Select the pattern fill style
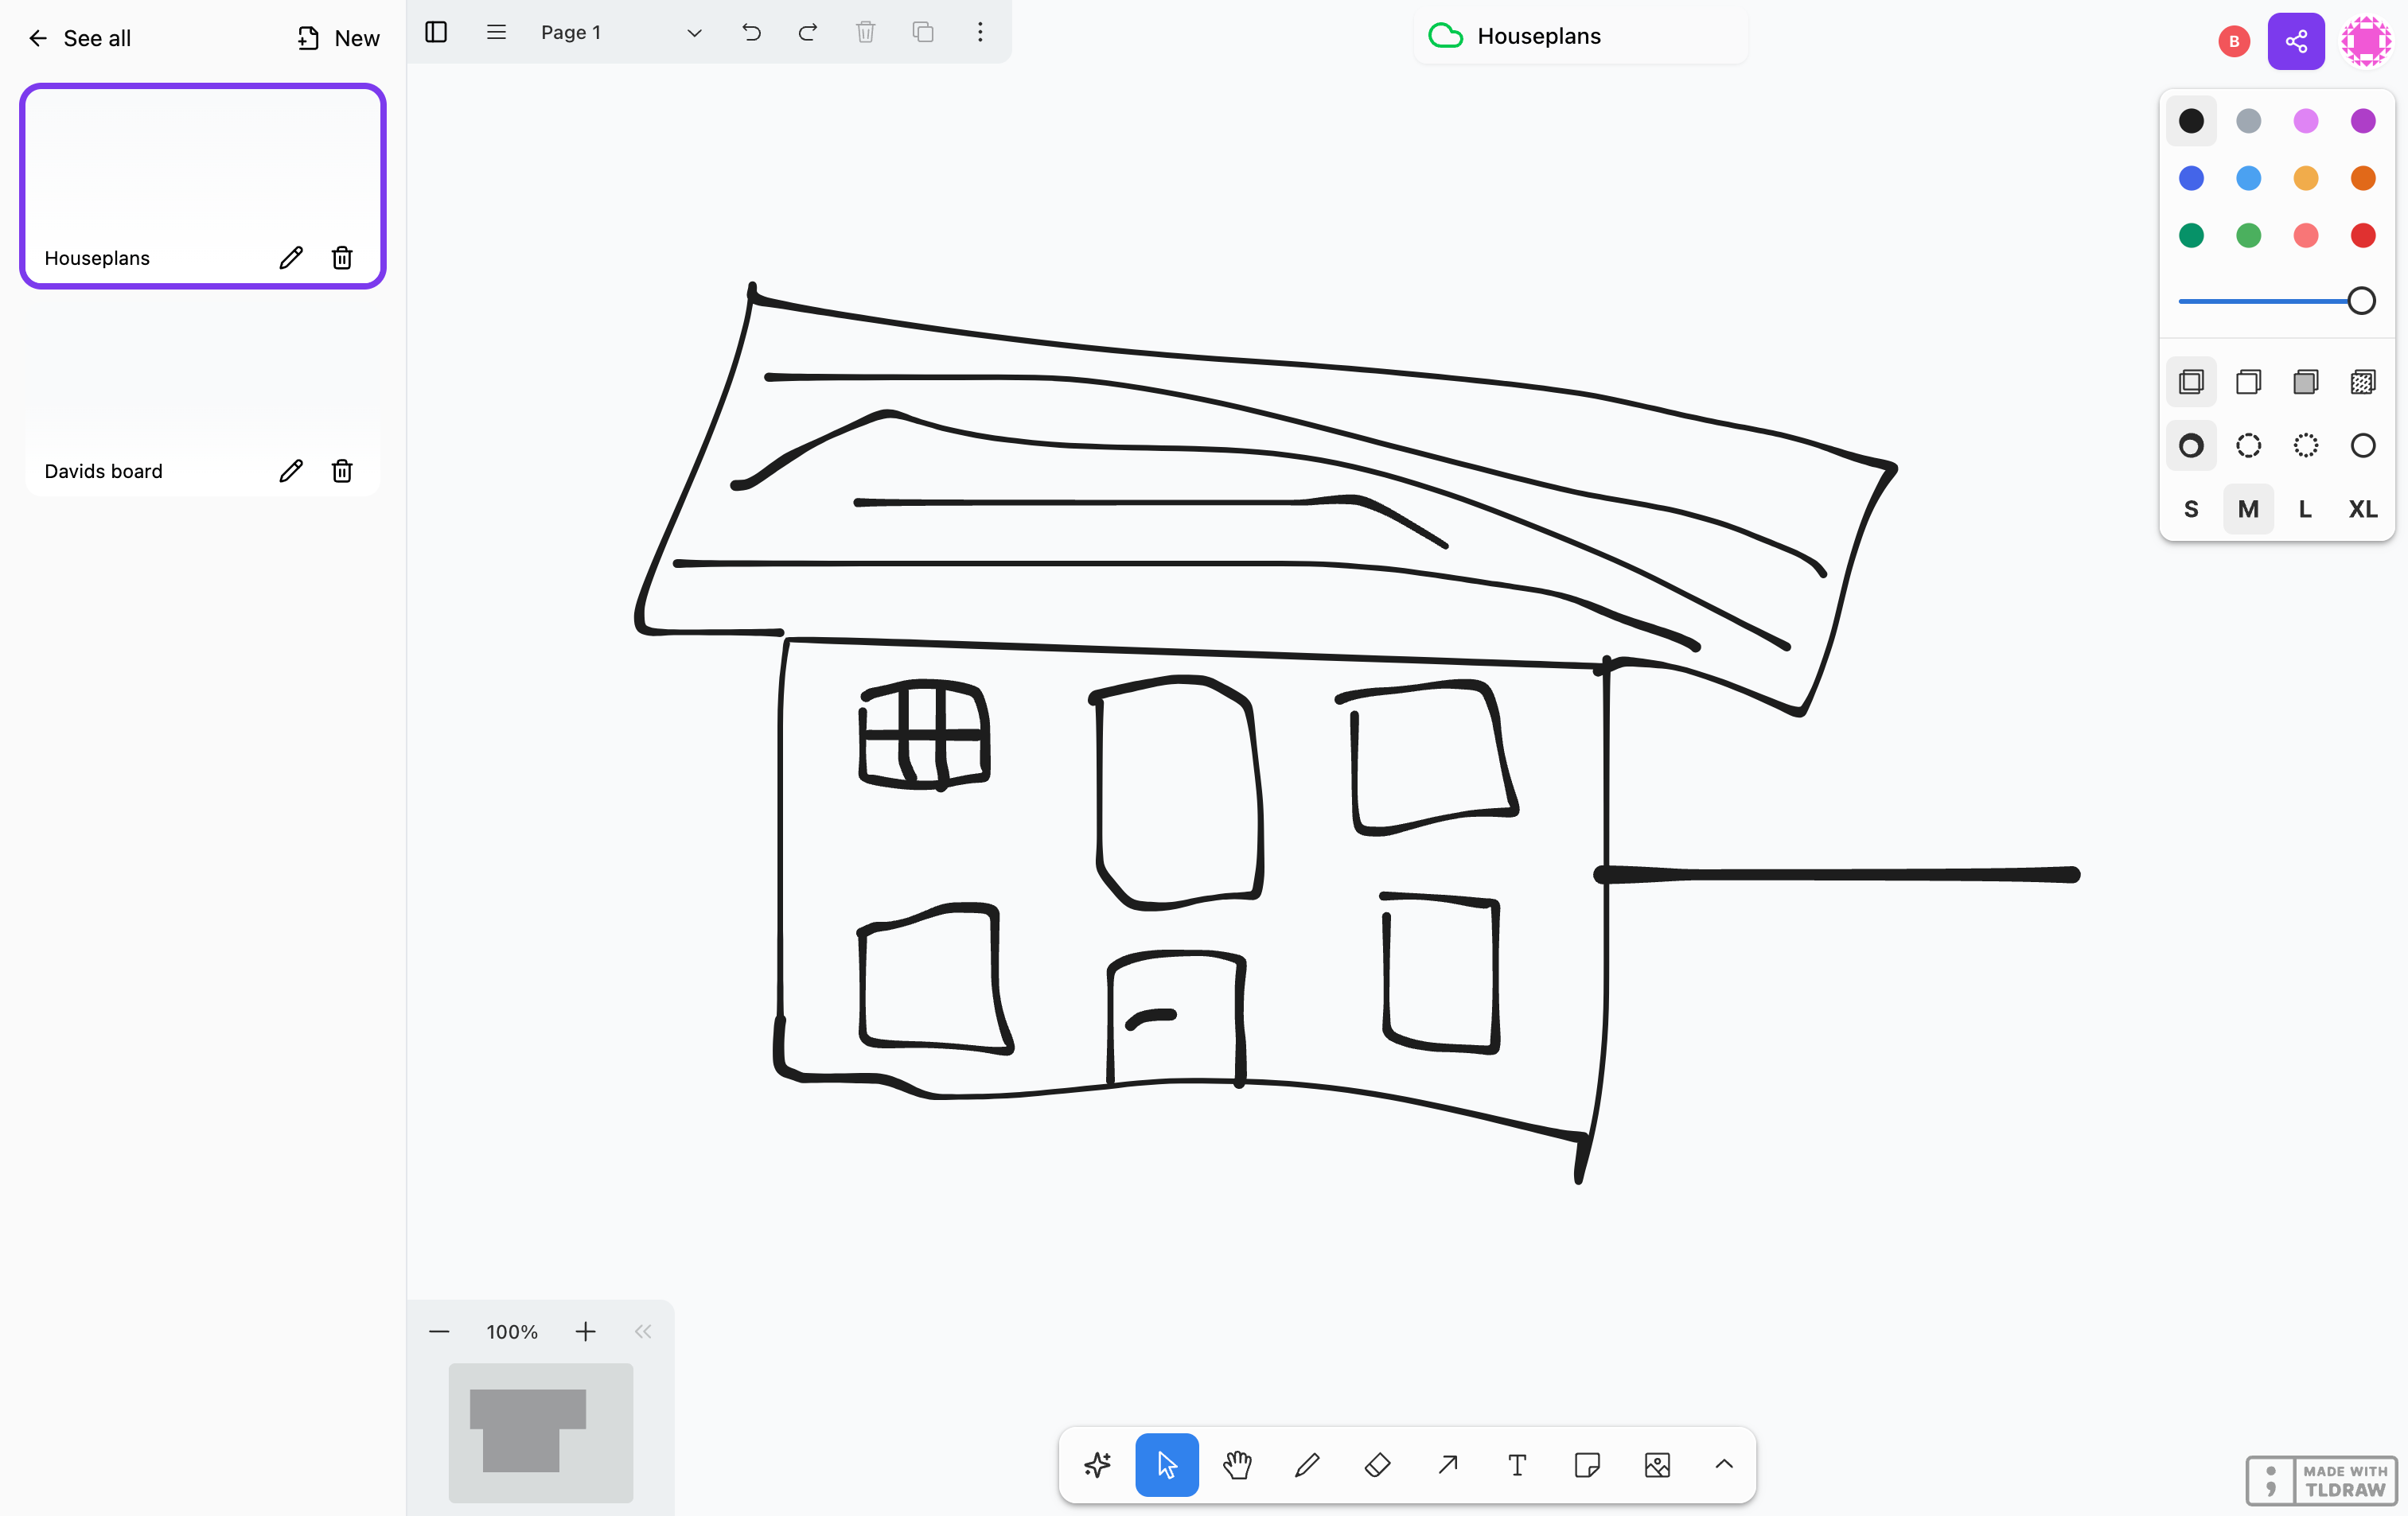 (2362, 382)
